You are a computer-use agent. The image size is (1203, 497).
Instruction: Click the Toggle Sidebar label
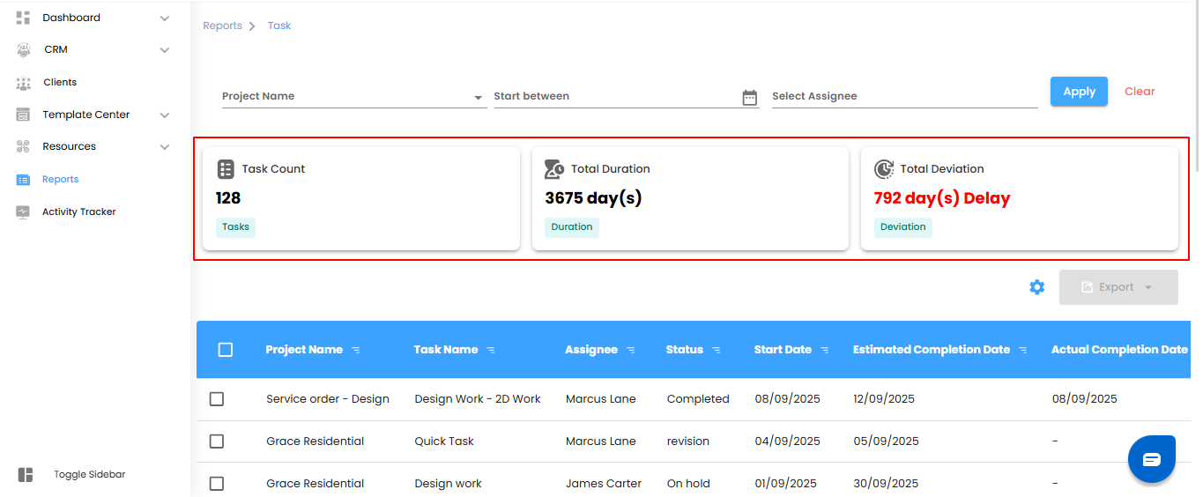click(90, 475)
